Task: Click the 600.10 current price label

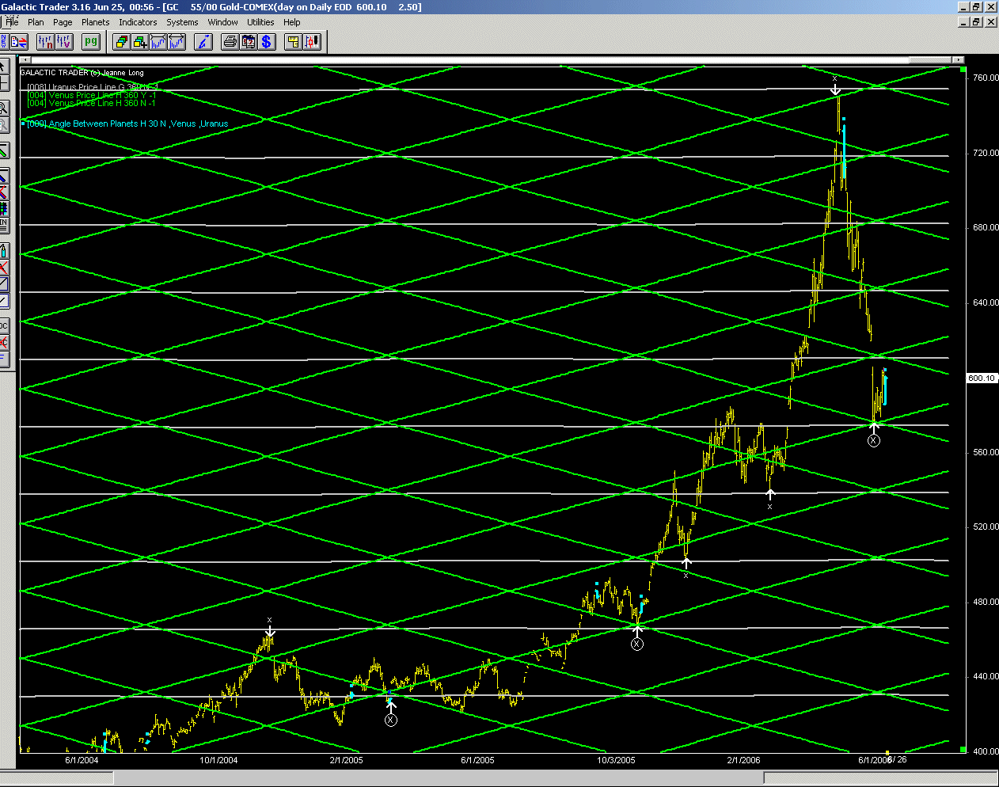Action: (982, 378)
